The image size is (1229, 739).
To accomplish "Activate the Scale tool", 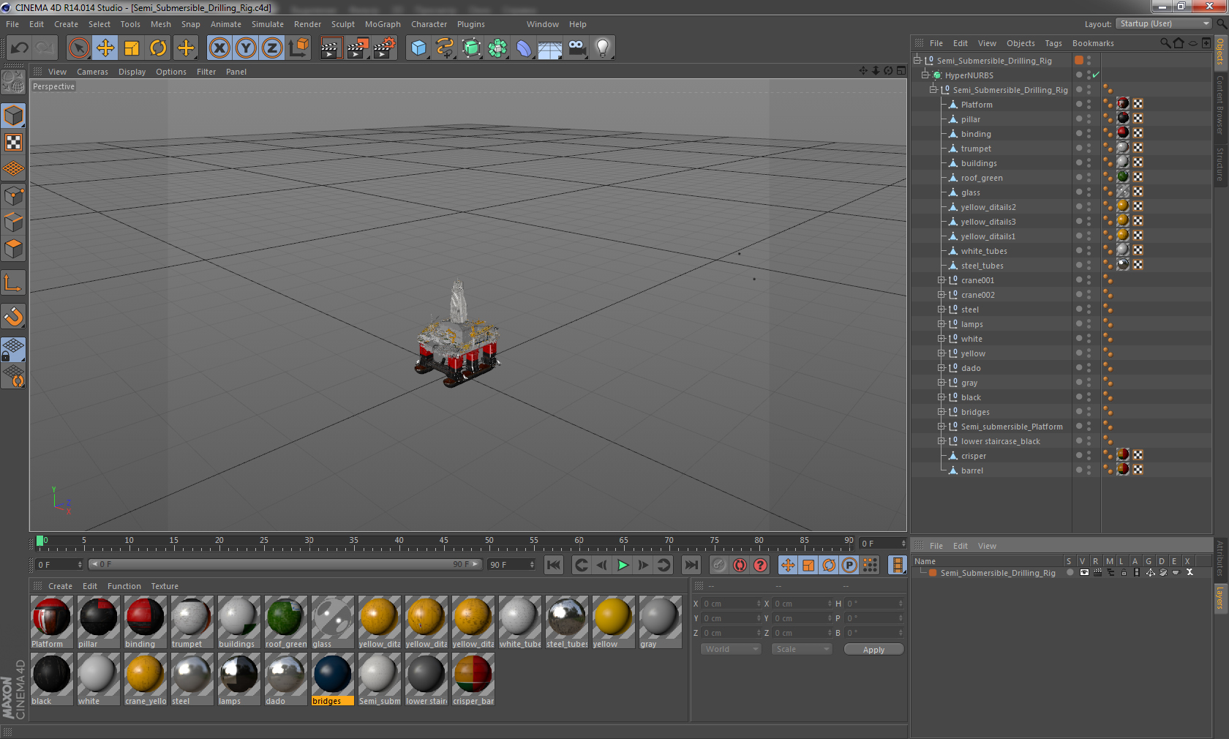I will (132, 48).
